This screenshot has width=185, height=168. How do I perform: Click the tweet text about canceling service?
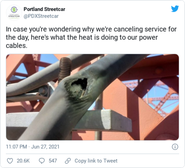point(91,37)
